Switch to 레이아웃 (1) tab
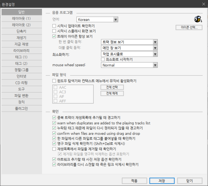The height and width of the screenshot is (186, 208). pos(22,19)
